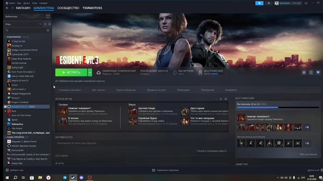This screenshot has width=323, height=181.
Task: Open game information icon
Action: tap(311, 72)
